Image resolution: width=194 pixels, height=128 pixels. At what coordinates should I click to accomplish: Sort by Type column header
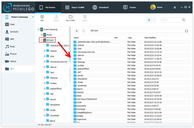[130, 38]
